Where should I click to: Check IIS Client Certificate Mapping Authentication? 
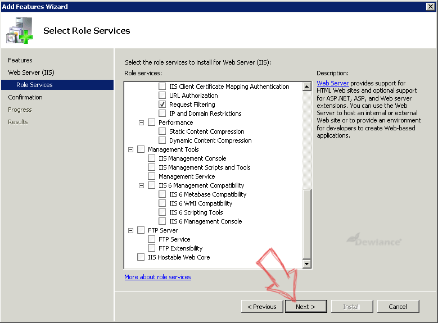click(162, 87)
